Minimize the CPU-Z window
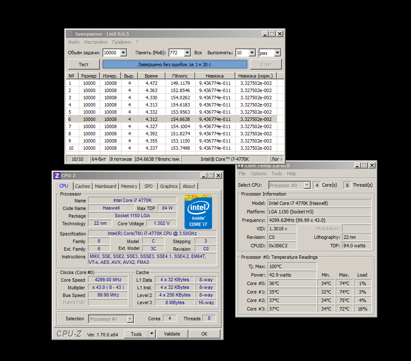The width and height of the screenshot is (411, 361). tap(204, 176)
